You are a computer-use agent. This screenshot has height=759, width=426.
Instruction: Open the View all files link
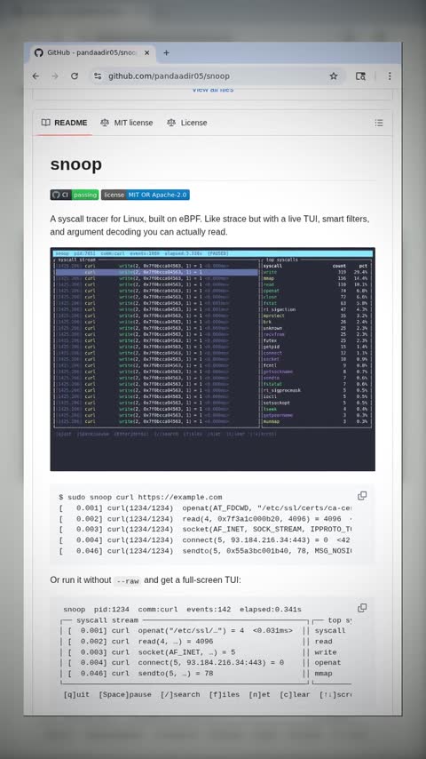(x=213, y=90)
